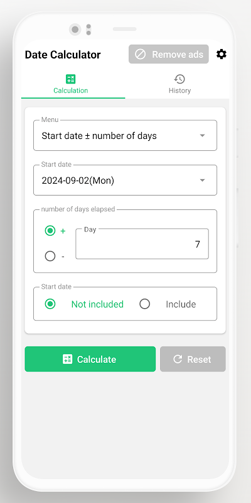
Task: Open the calculation type Menu selector
Action: pos(125,135)
